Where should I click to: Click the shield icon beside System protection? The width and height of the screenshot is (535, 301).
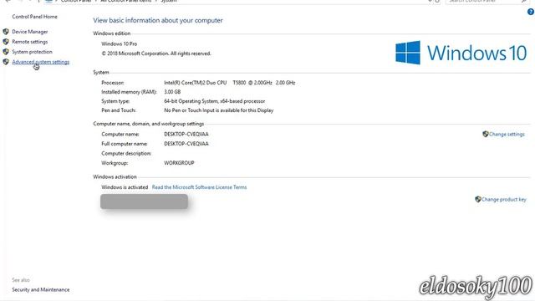click(6, 52)
